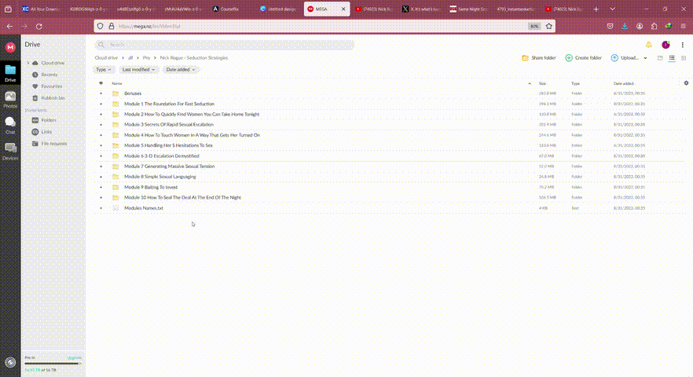Select list view toggle

(x=672, y=58)
